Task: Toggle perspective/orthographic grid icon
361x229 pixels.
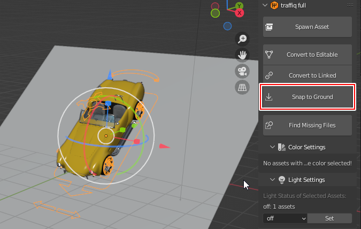Action: 242,87
